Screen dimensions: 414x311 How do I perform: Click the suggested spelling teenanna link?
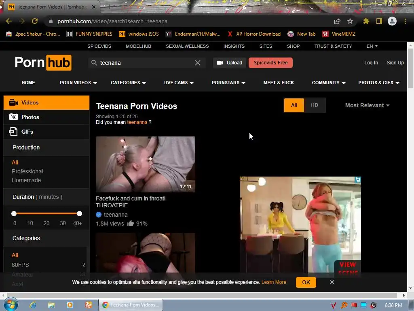[x=137, y=122]
